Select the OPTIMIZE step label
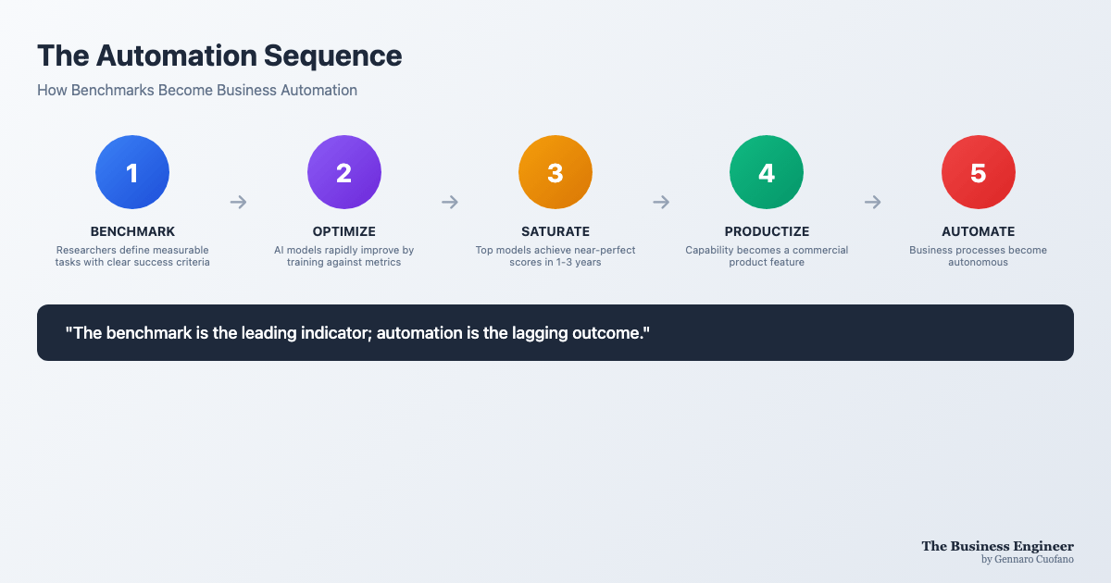 [x=344, y=231]
